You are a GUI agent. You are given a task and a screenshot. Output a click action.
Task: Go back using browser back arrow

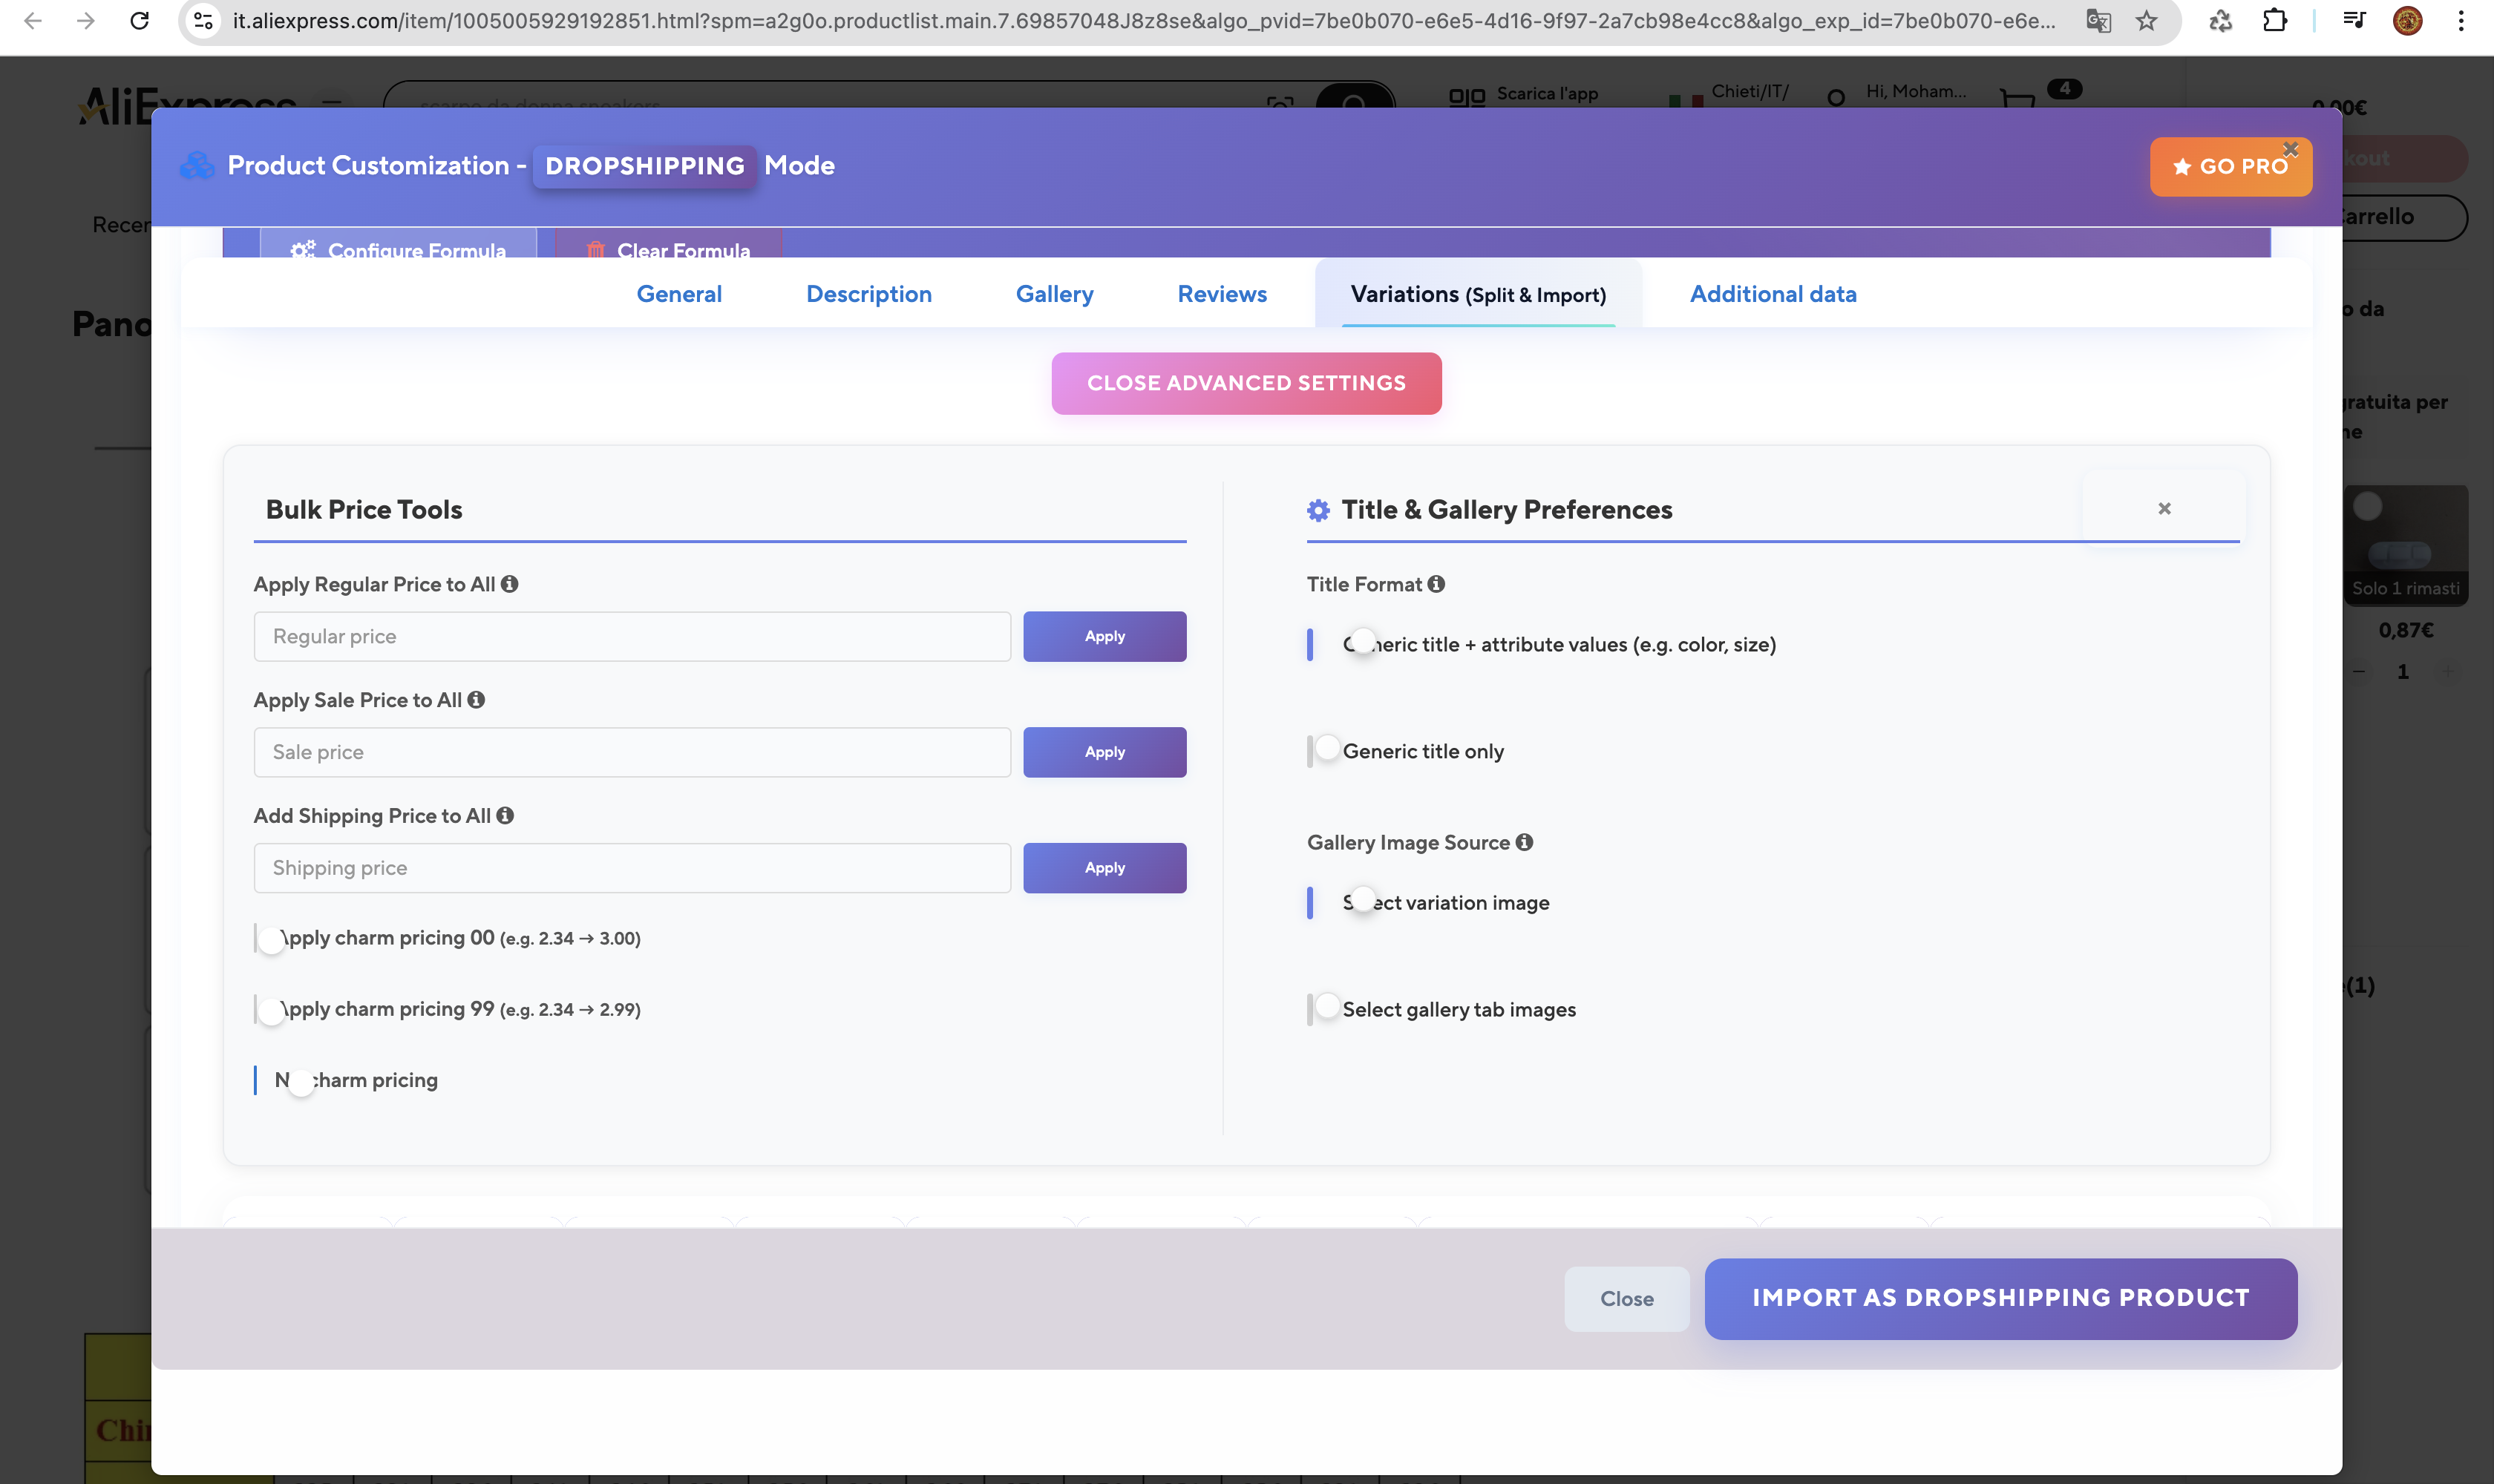tap(32, 20)
